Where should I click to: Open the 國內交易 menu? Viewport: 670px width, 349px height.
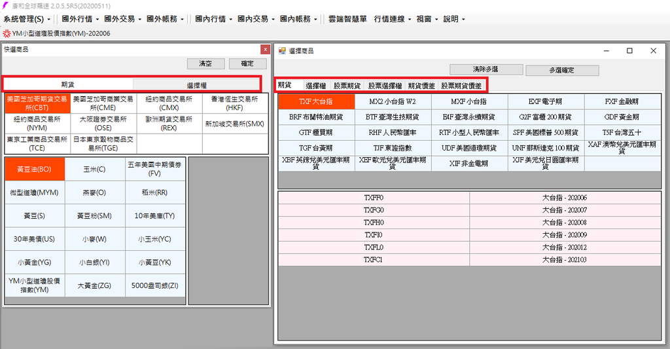(256, 19)
